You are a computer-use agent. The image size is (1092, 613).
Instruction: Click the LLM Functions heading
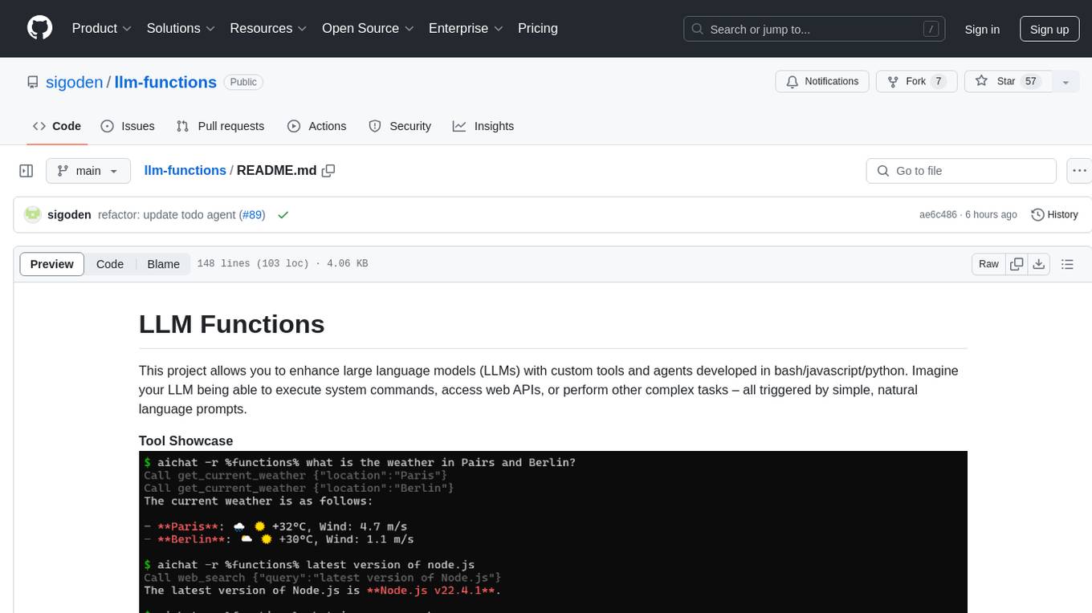(x=231, y=324)
